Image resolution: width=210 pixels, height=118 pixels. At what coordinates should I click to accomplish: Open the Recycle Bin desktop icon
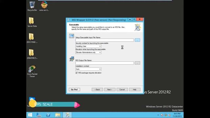tap(32, 6)
